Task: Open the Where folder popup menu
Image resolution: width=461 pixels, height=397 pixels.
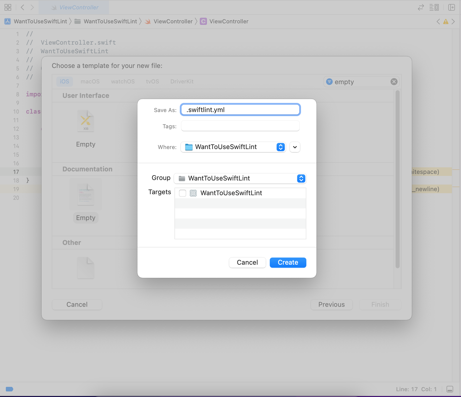Action: 233,147
